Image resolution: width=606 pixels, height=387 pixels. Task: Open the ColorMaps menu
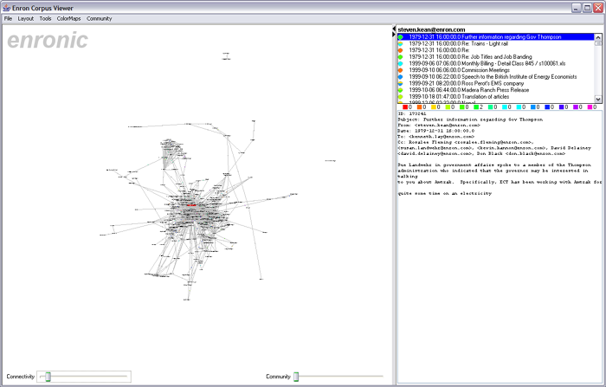68,18
